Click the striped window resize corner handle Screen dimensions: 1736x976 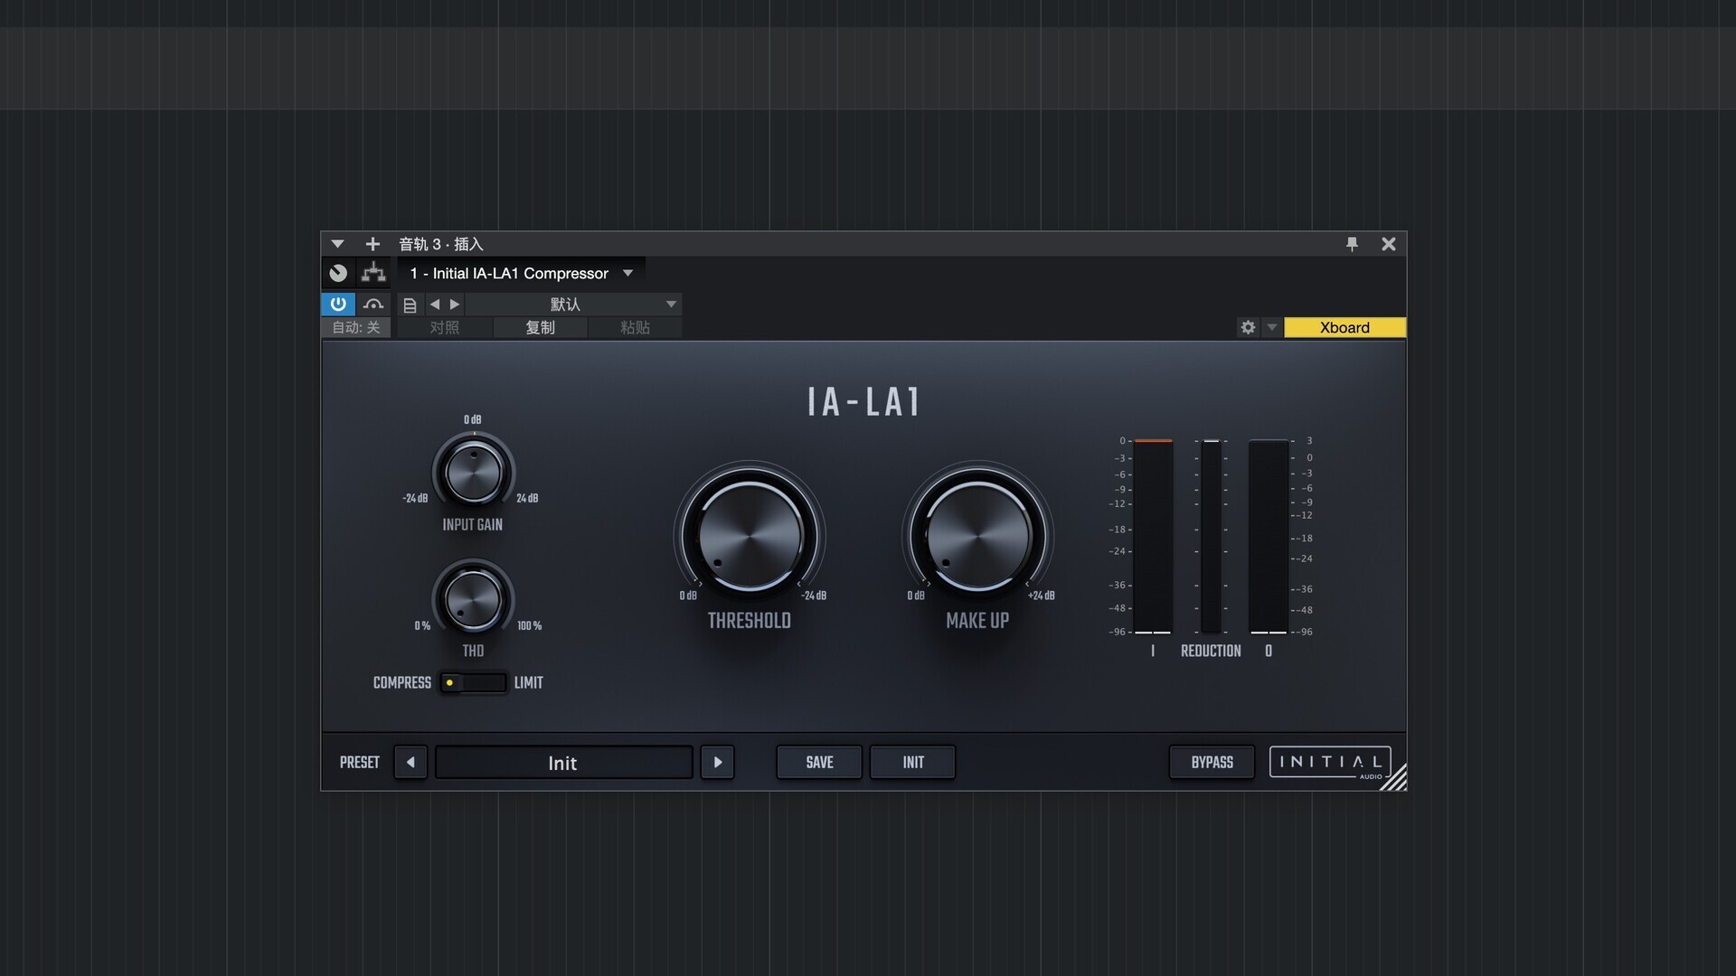[1393, 777]
